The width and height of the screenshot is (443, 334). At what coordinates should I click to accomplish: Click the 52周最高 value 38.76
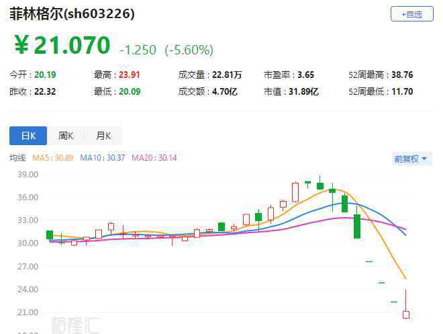pos(402,75)
